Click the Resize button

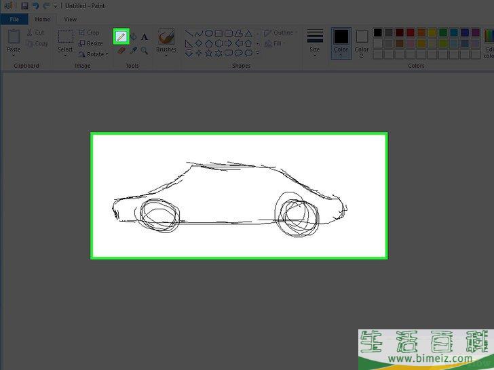(91, 43)
